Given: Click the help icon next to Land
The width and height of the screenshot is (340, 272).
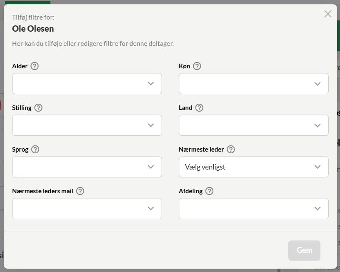Looking at the screenshot, I should (x=199, y=108).
